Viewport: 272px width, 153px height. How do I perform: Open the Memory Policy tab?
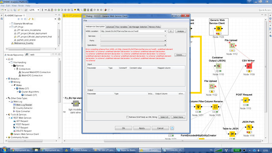(x=155, y=27)
